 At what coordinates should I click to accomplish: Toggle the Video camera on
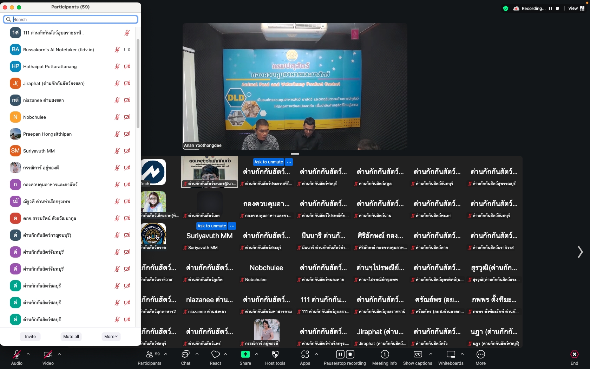[48, 354]
